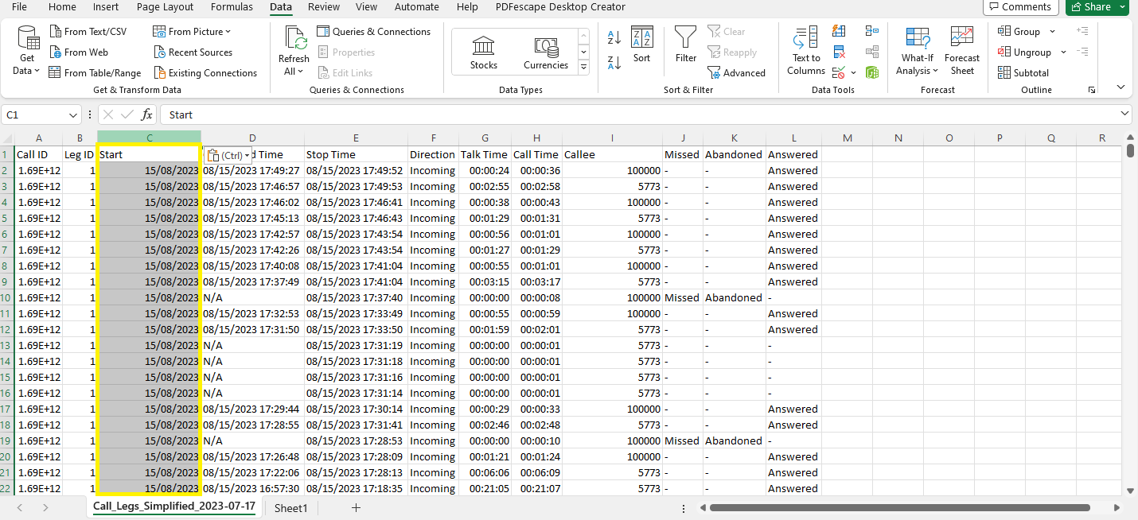Open the Sort dialog

tap(642, 45)
